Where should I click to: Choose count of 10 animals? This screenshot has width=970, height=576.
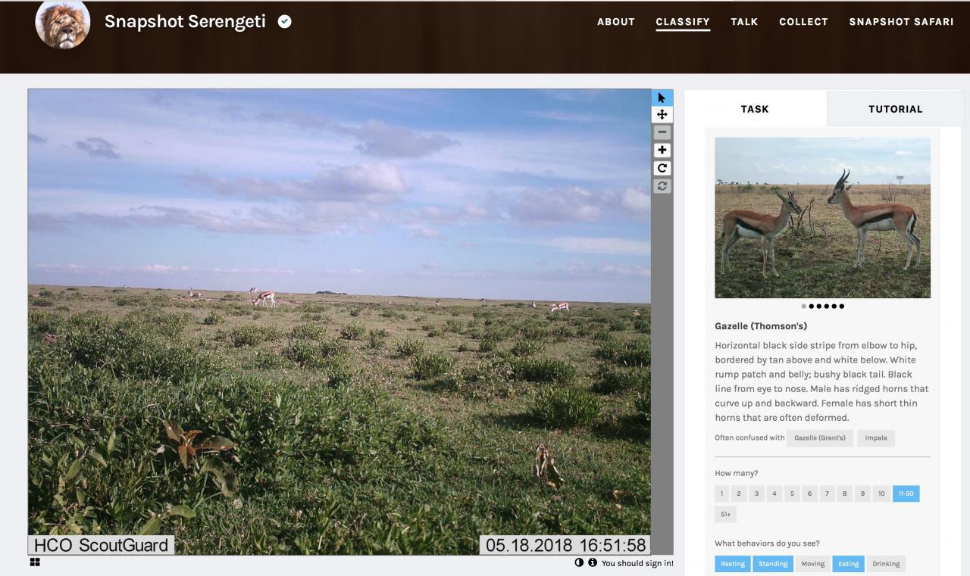[881, 494]
